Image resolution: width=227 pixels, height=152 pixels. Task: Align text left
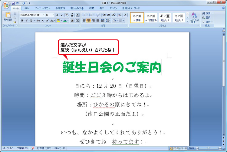point(84,21)
